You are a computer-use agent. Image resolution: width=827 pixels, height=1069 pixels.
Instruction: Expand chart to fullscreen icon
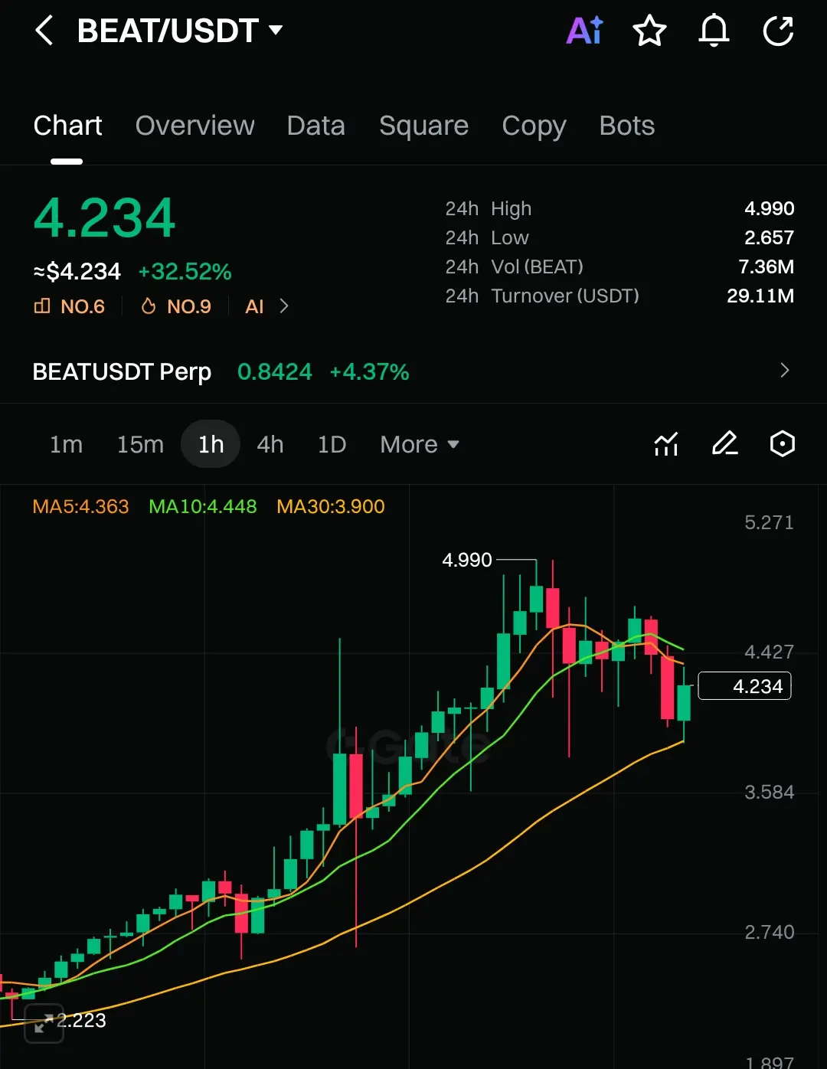click(x=44, y=1023)
